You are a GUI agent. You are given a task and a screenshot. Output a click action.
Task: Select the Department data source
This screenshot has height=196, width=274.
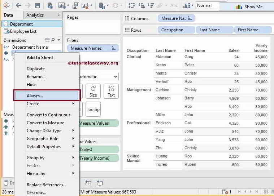[32, 24]
